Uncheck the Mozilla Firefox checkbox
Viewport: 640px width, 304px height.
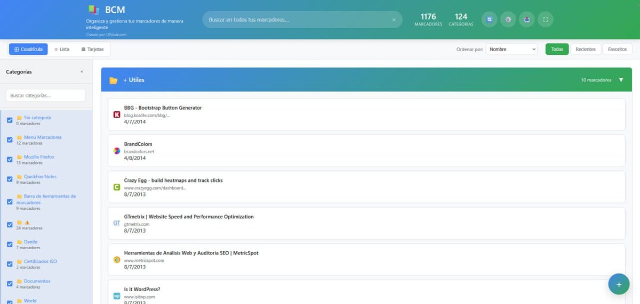click(10, 160)
